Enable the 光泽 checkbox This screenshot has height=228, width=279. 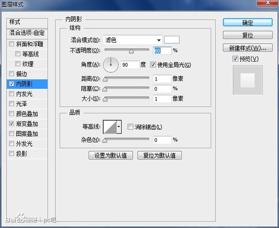coord(12,104)
